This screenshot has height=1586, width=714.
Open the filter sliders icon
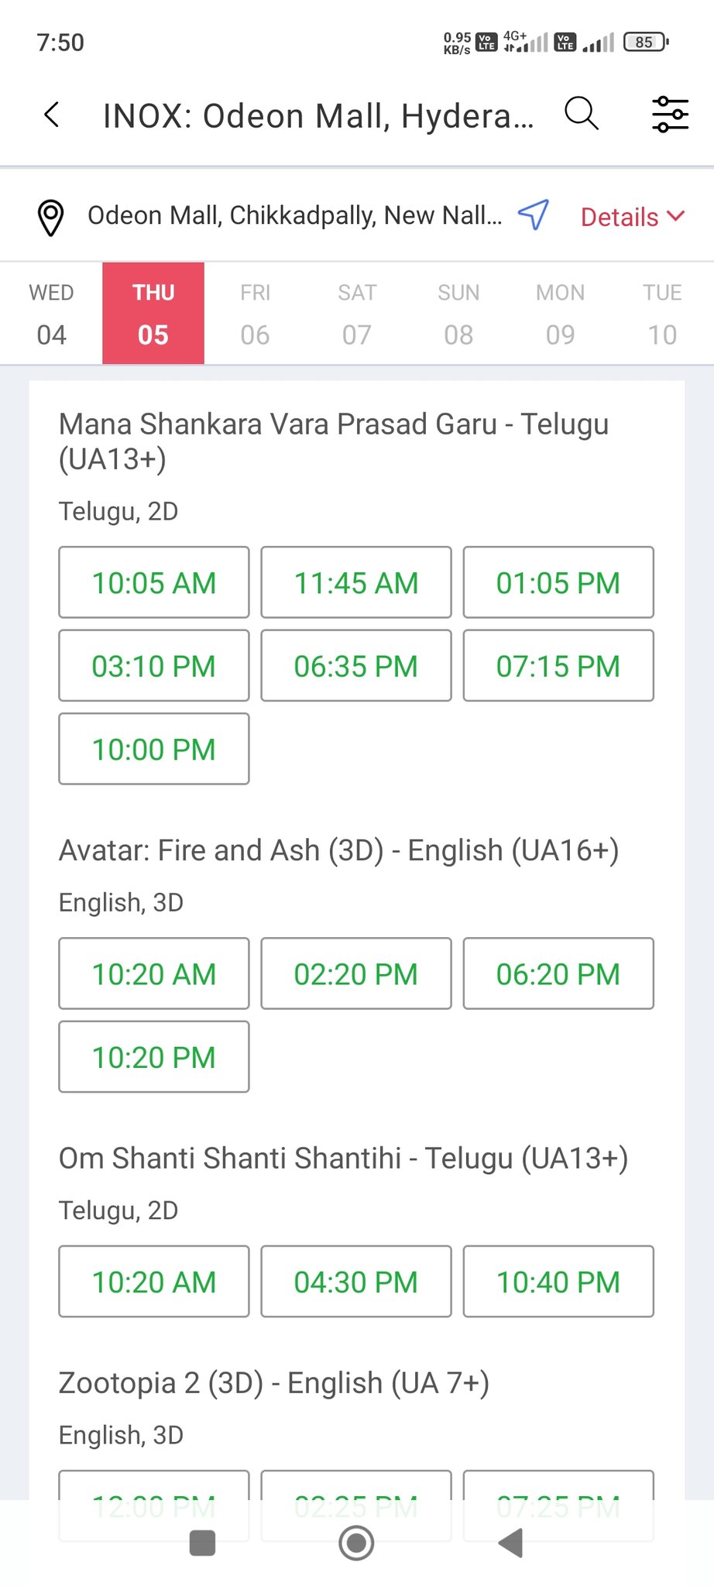[670, 115]
